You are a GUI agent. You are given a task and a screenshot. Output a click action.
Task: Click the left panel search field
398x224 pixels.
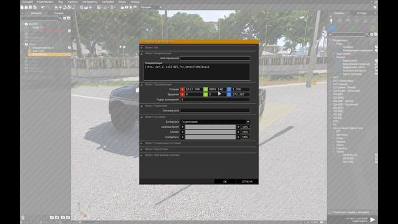[x=40, y=18]
